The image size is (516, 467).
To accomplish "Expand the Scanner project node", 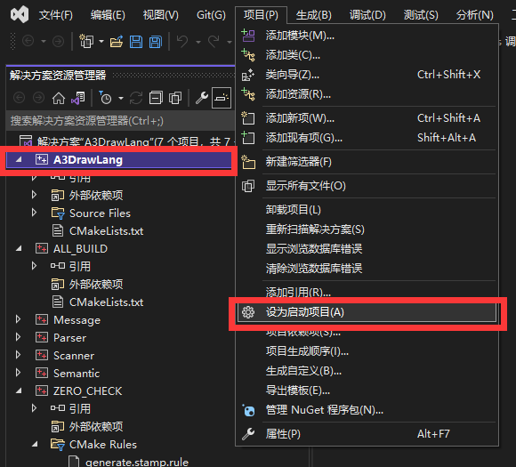I will [x=18, y=355].
